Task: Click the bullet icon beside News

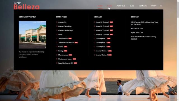Action: point(57,34)
